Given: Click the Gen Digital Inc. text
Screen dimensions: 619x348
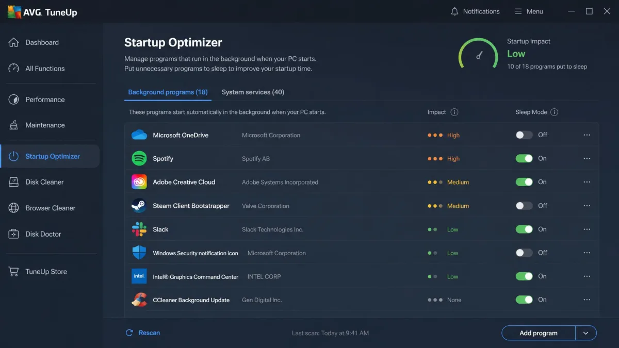Looking at the screenshot, I should pyautogui.click(x=262, y=300).
